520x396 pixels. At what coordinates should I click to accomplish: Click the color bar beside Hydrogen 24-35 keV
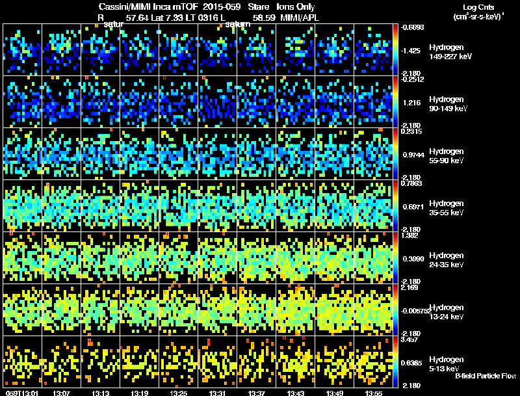tap(395, 257)
